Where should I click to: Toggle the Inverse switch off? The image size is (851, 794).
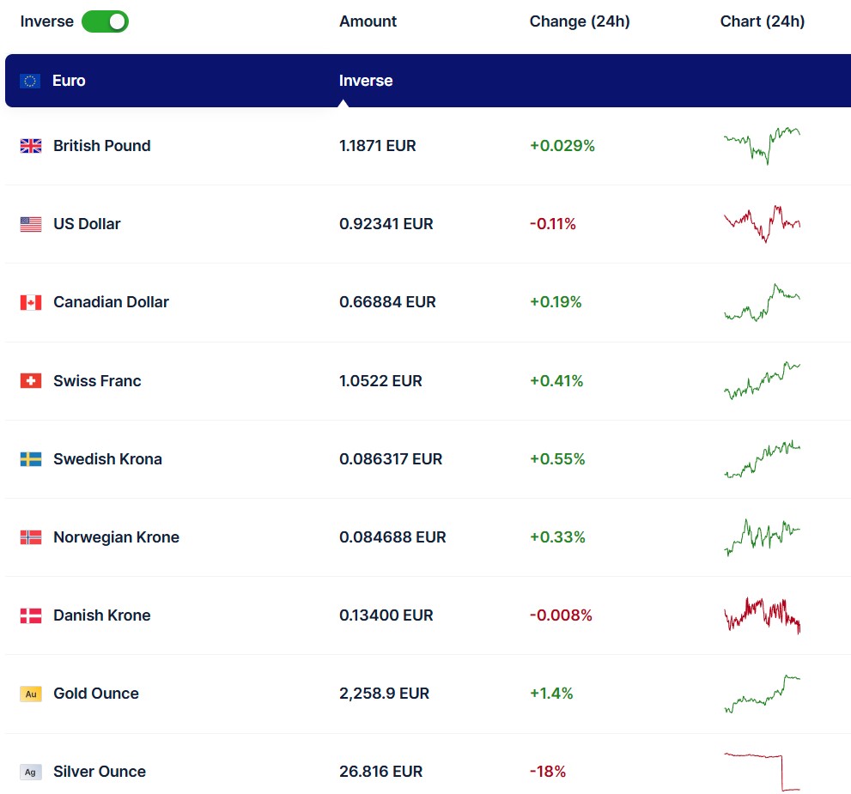point(105,21)
